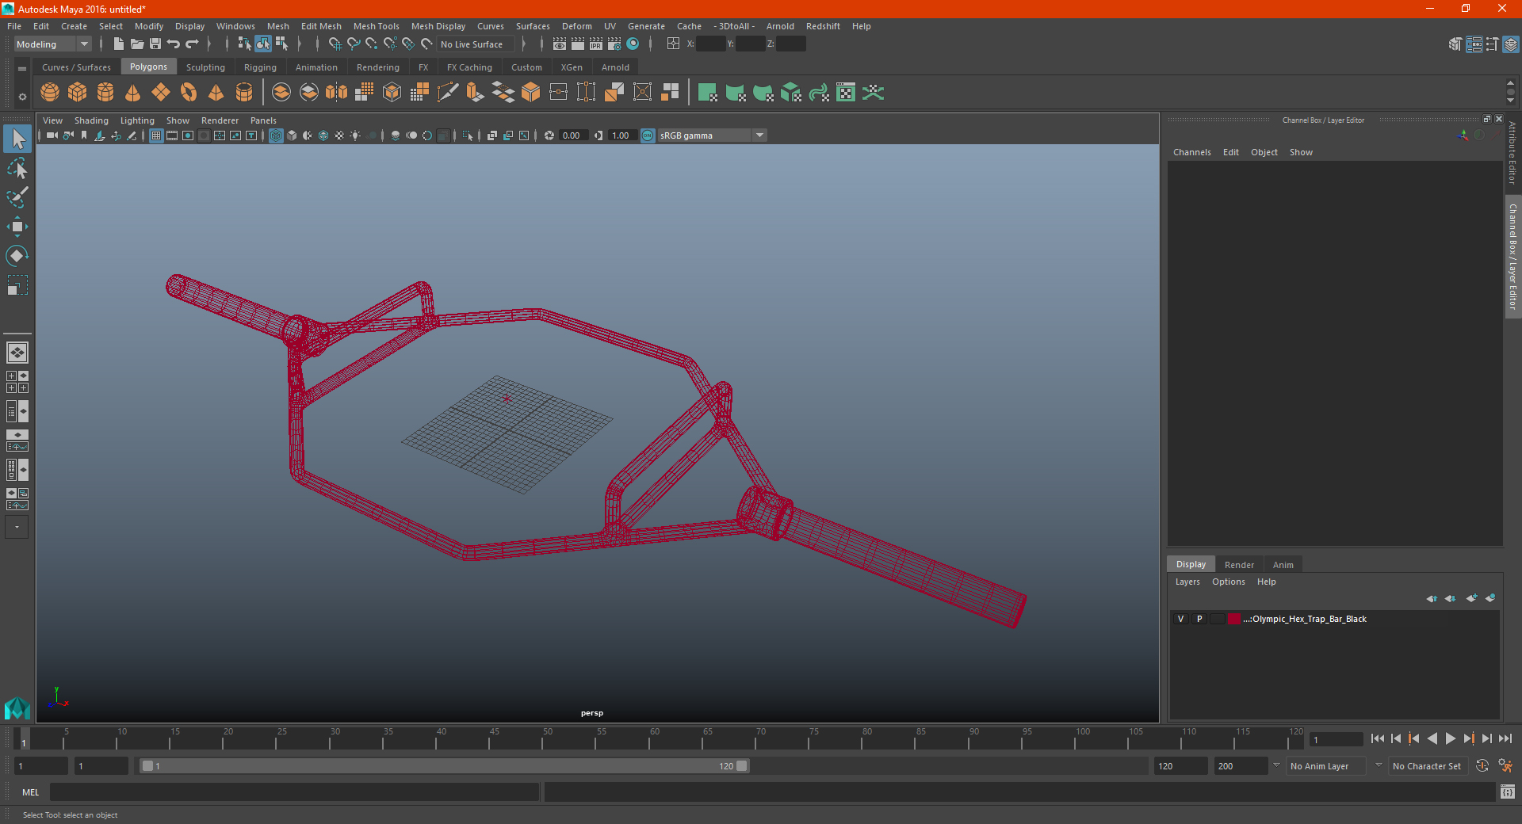Click the Multi-Cut knife tool icon
1522x824 pixels.
pos(448,93)
